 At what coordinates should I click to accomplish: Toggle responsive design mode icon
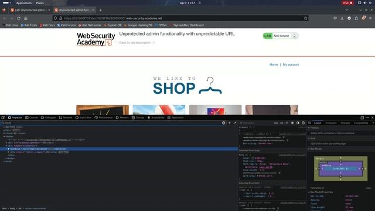(362, 117)
